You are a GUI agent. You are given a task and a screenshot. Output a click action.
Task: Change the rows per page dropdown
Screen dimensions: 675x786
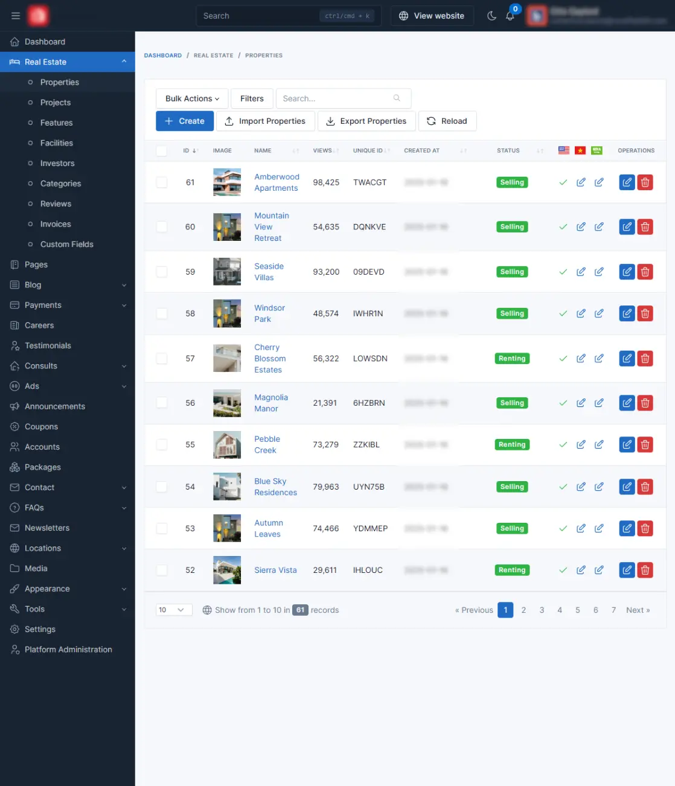(174, 610)
